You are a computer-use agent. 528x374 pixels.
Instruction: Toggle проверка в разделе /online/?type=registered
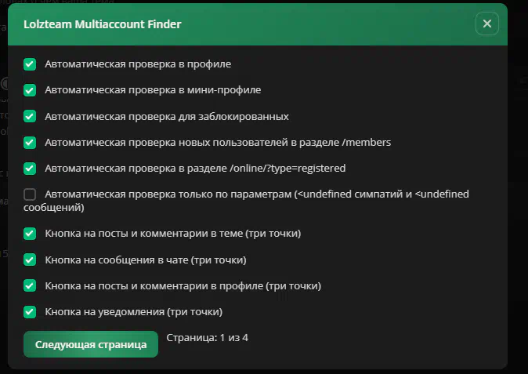pyautogui.click(x=30, y=168)
